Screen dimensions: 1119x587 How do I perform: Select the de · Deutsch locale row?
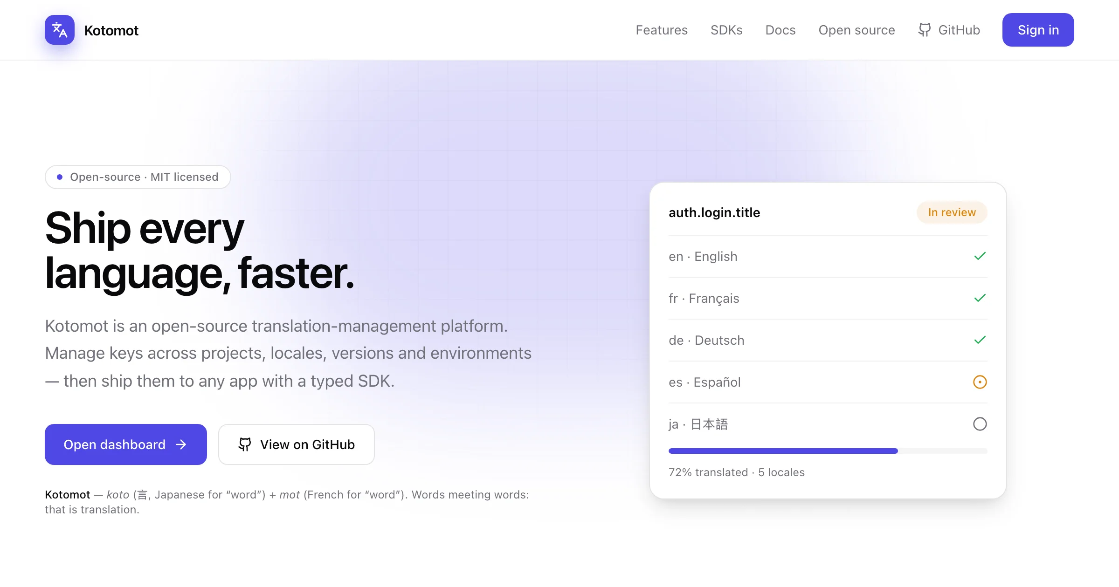[x=828, y=340]
